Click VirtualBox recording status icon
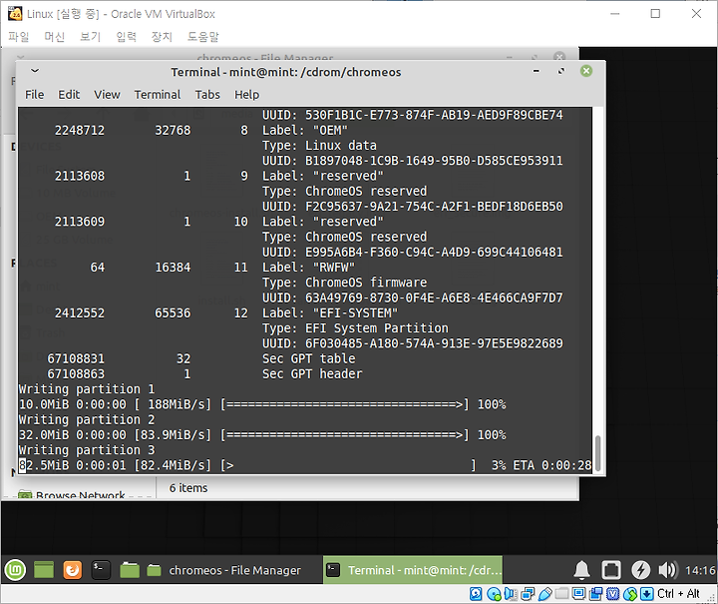 tap(595, 594)
